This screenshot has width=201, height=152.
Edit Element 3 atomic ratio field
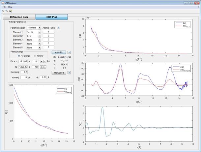point(48,40)
